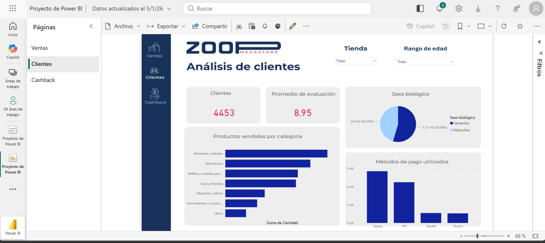
Task: Open the Archivo menu
Action: coord(123,26)
